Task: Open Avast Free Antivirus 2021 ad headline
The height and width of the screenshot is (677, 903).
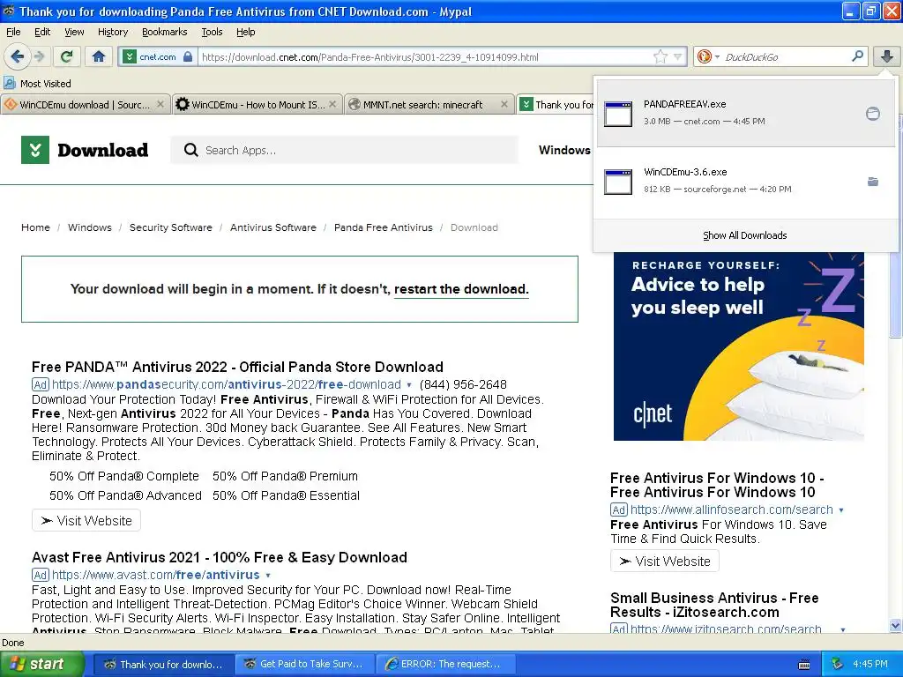Action: click(220, 558)
